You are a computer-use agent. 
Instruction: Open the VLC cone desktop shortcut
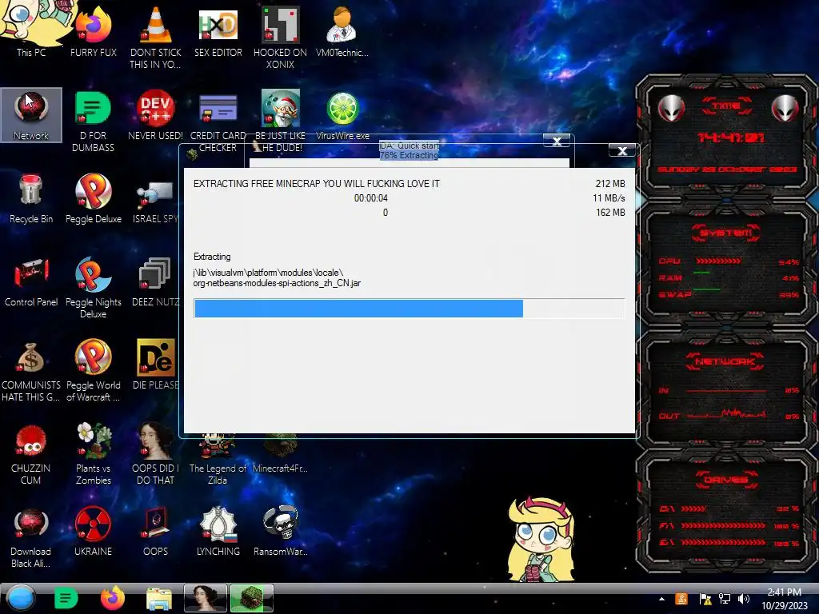point(156,37)
